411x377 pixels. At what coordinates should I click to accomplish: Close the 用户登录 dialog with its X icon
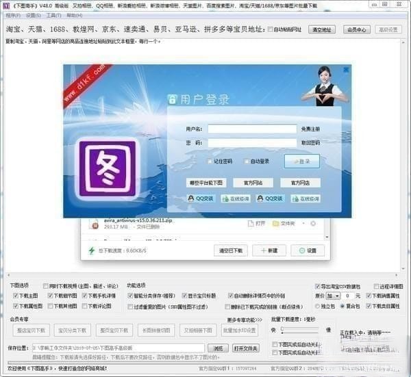point(346,70)
